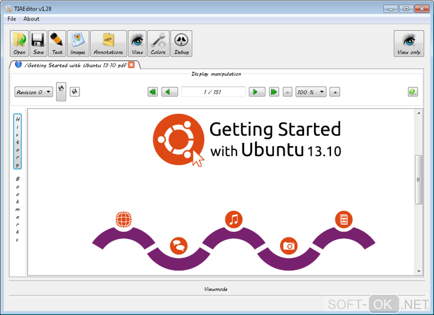434x315 pixels.
Task: Go to the next page arrow
Action: coord(257,92)
